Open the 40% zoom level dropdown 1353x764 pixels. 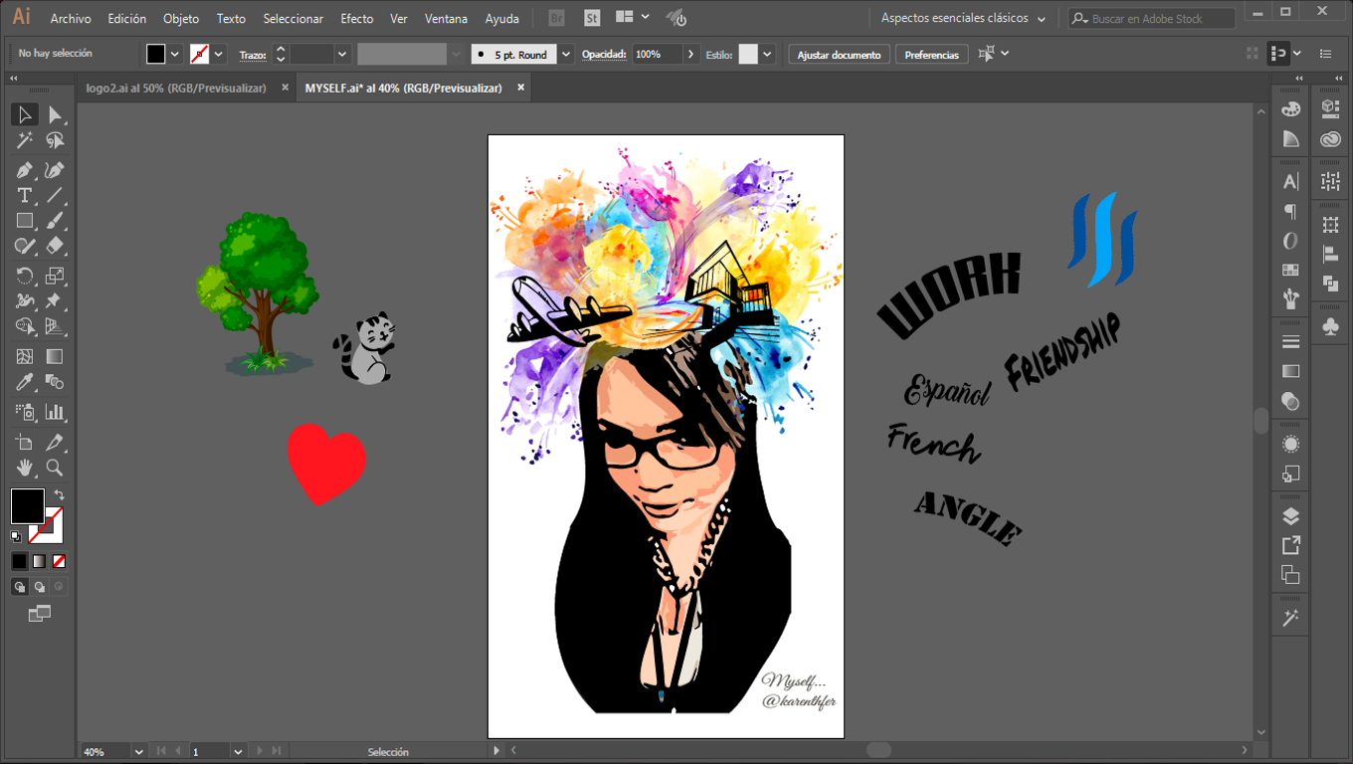(x=138, y=751)
